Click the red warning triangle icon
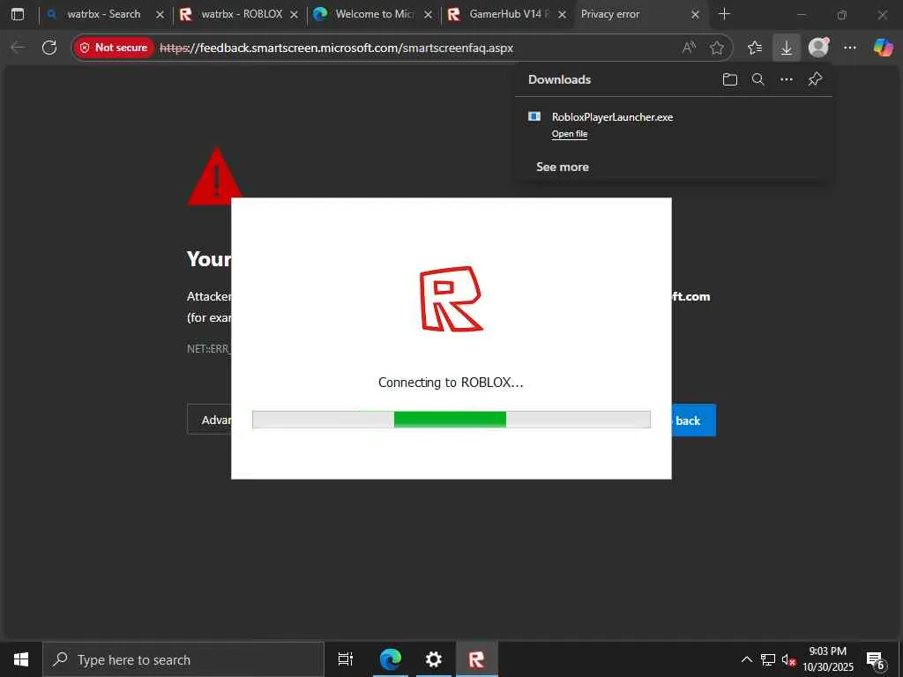The height and width of the screenshot is (677, 903). coord(215,176)
